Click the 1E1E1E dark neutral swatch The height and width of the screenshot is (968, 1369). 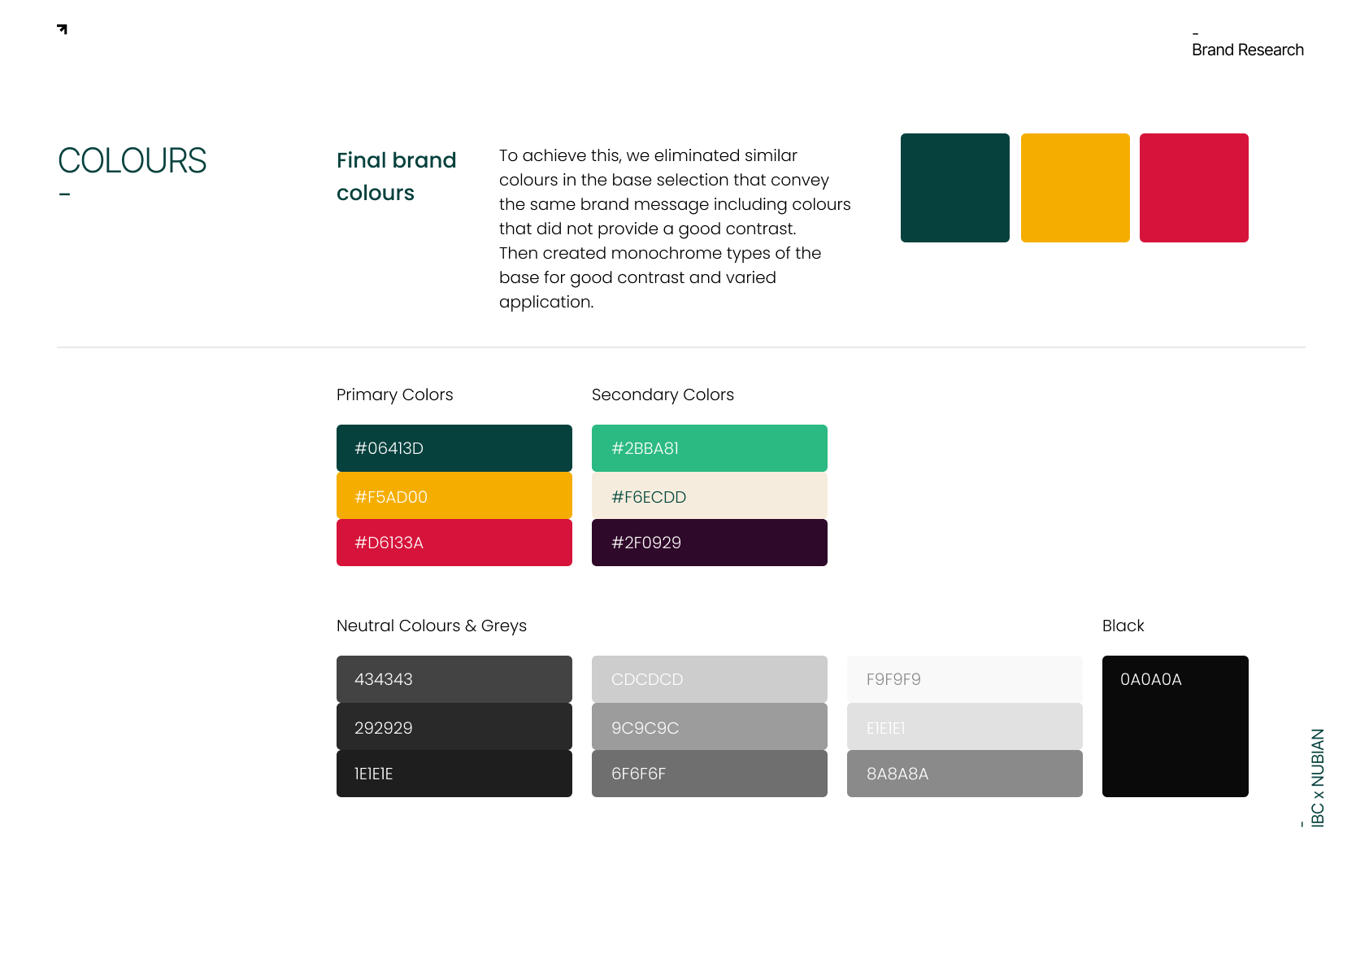454,774
